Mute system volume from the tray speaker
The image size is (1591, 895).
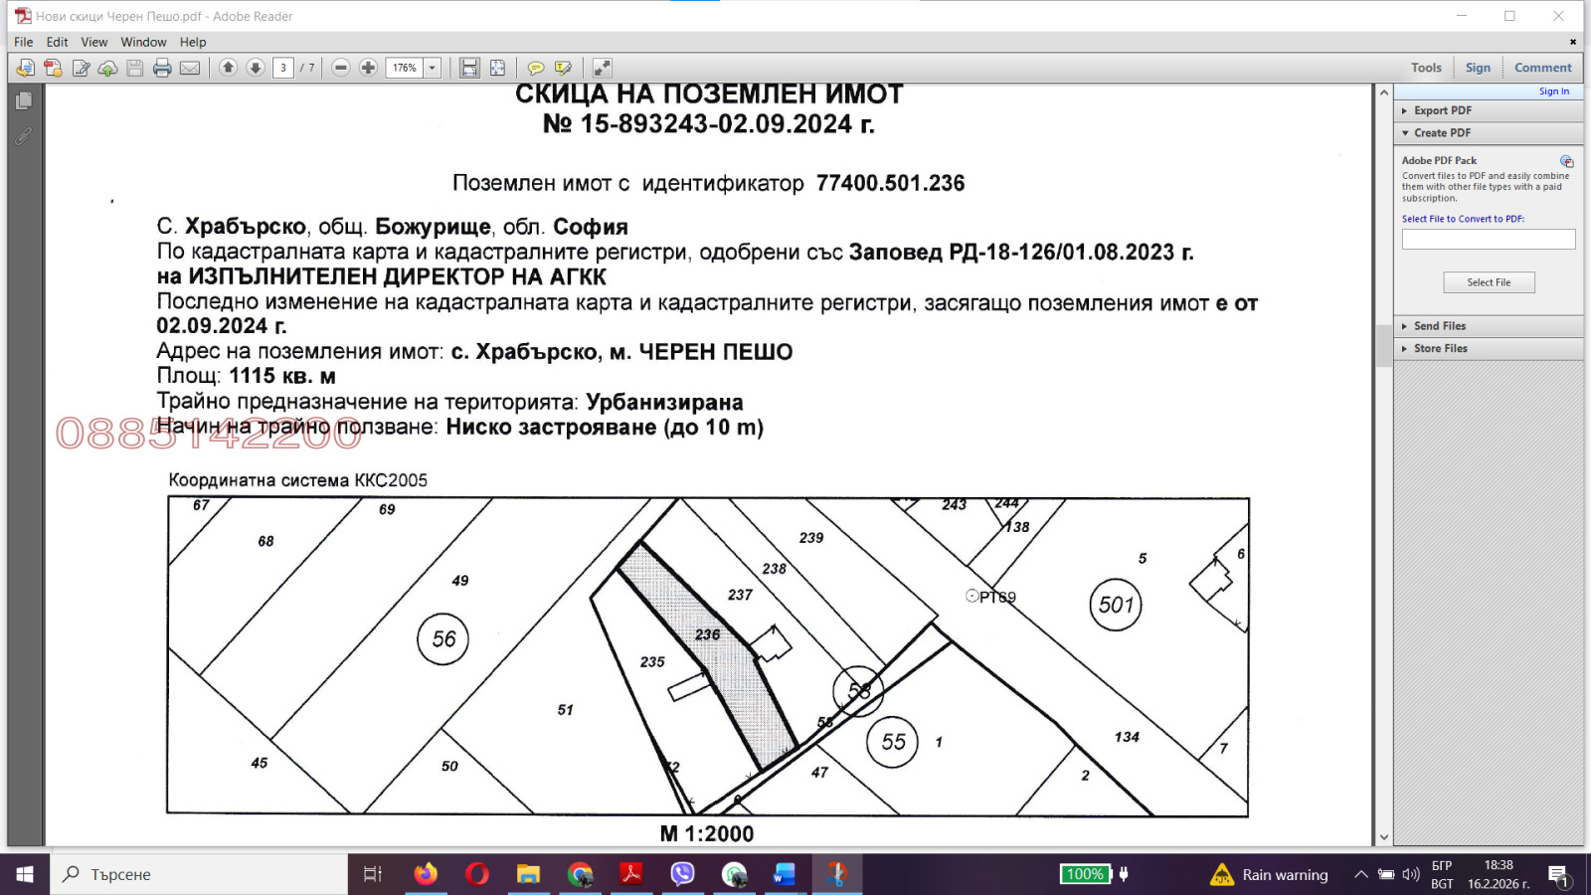point(1411,874)
